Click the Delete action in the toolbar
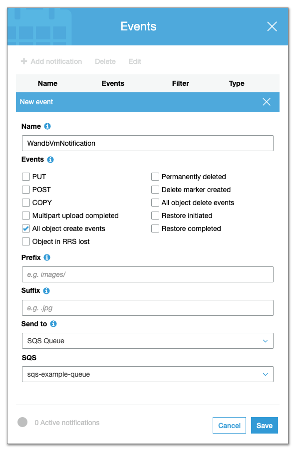298x457 pixels. click(105, 61)
